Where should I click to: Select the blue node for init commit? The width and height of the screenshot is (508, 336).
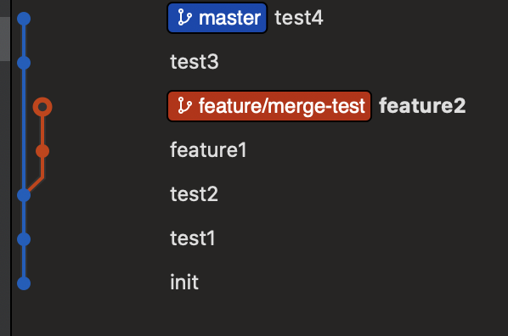tap(24, 283)
